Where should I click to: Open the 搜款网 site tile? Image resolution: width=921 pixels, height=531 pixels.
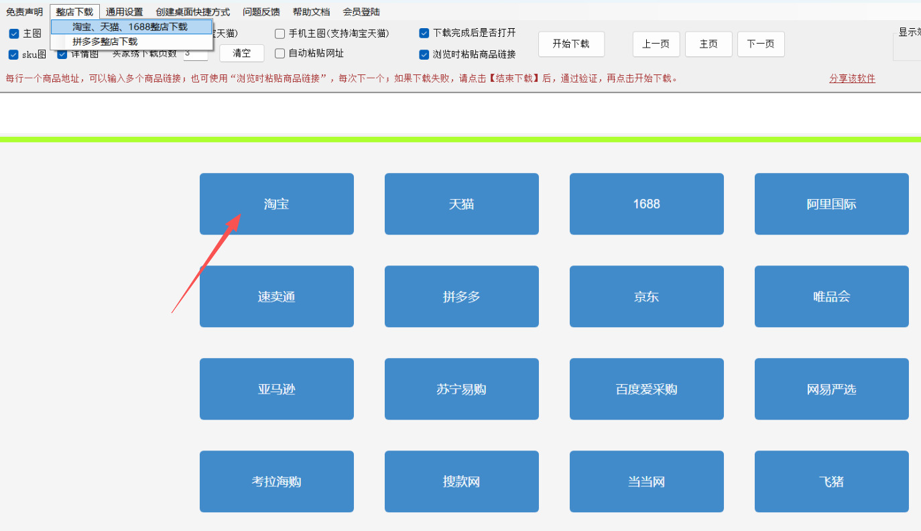click(x=462, y=481)
